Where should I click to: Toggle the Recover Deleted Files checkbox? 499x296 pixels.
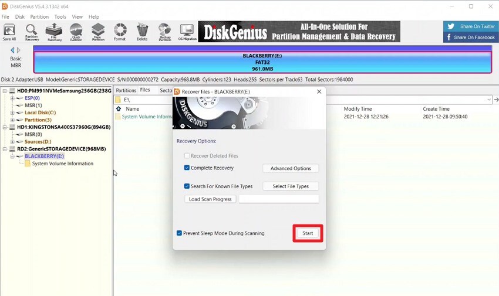pos(187,156)
